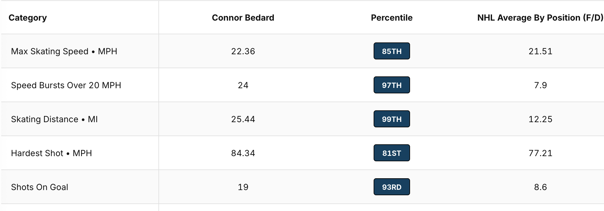Click the Speed Bursts Over 20 MPH label

(66, 85)
